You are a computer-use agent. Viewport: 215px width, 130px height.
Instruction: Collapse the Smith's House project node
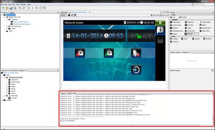(x=2, y=15)
